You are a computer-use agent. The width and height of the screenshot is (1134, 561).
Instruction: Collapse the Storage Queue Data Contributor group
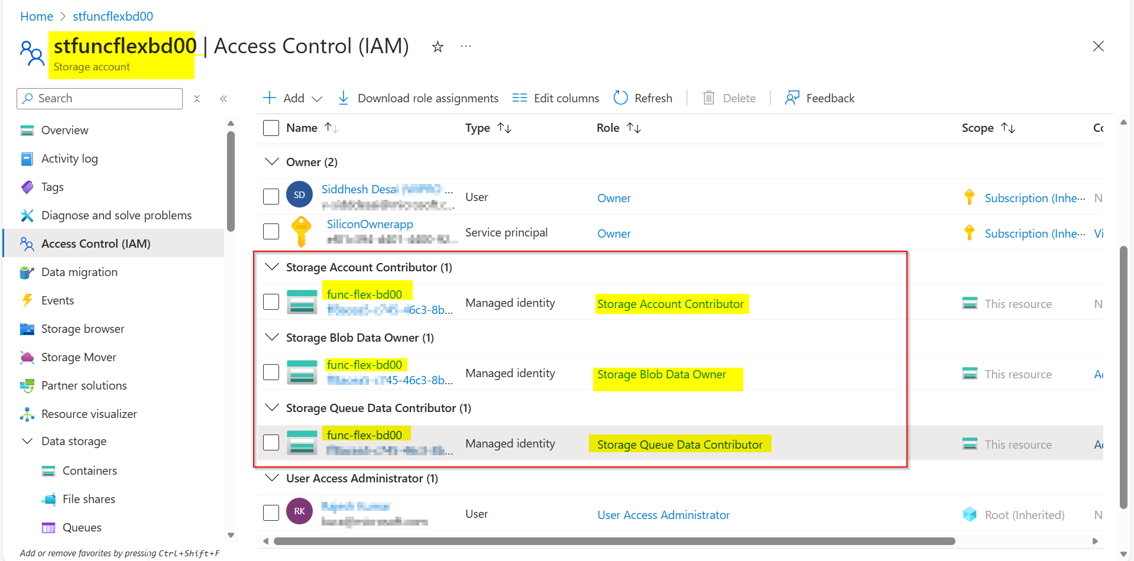coord(272,408)
